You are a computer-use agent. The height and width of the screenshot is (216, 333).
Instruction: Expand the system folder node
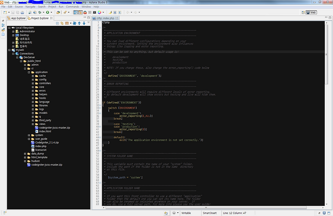click(29, 135)
